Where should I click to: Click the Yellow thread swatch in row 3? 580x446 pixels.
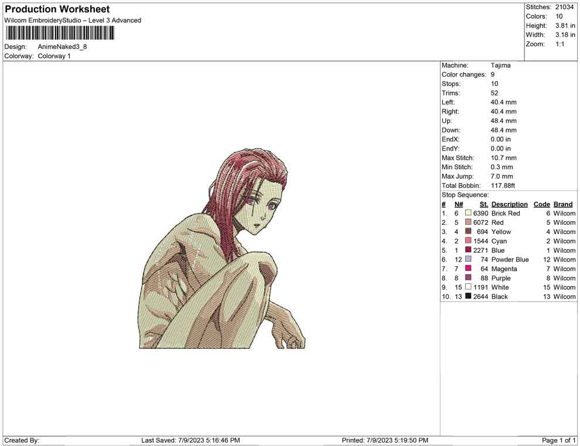click(468, 231)
